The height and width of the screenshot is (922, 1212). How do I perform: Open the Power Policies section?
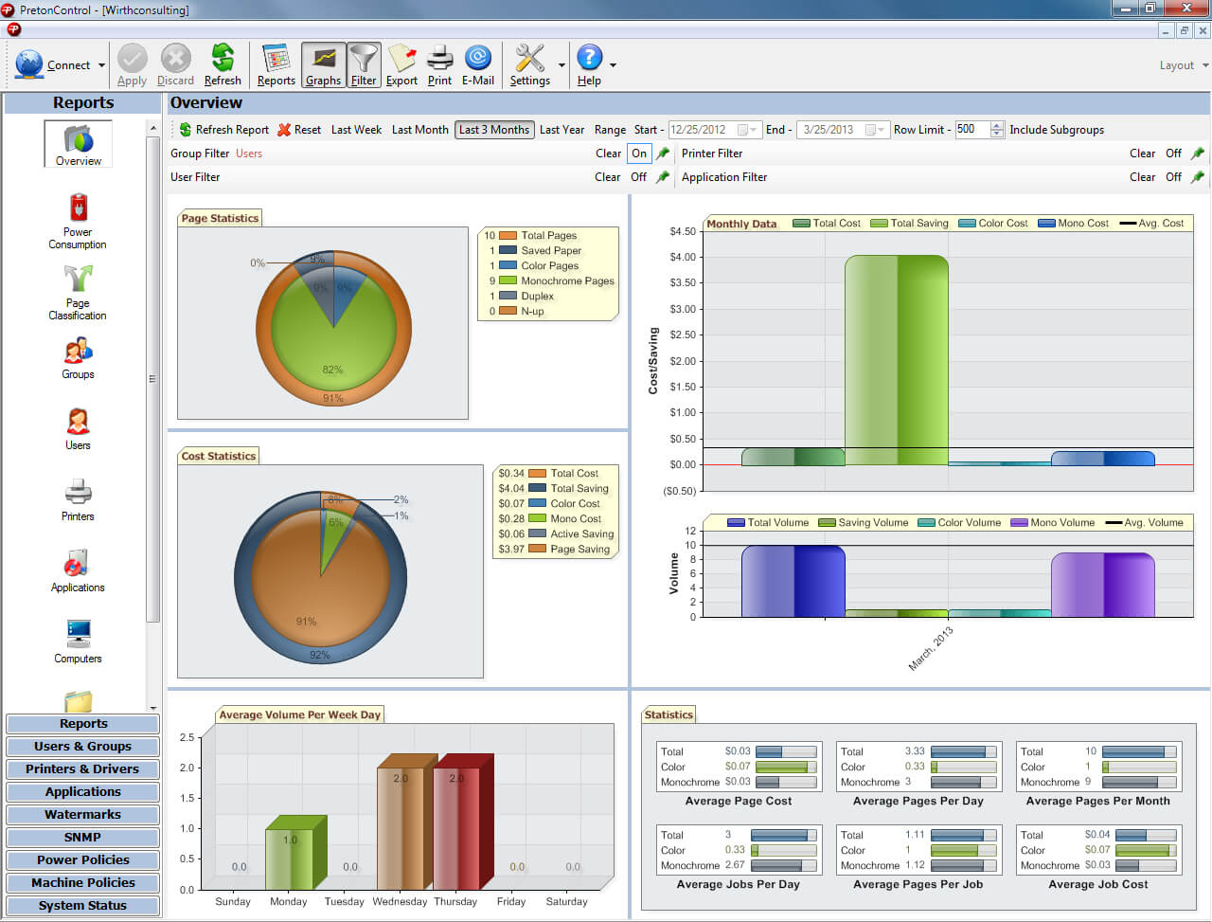(x=82, y=860)
